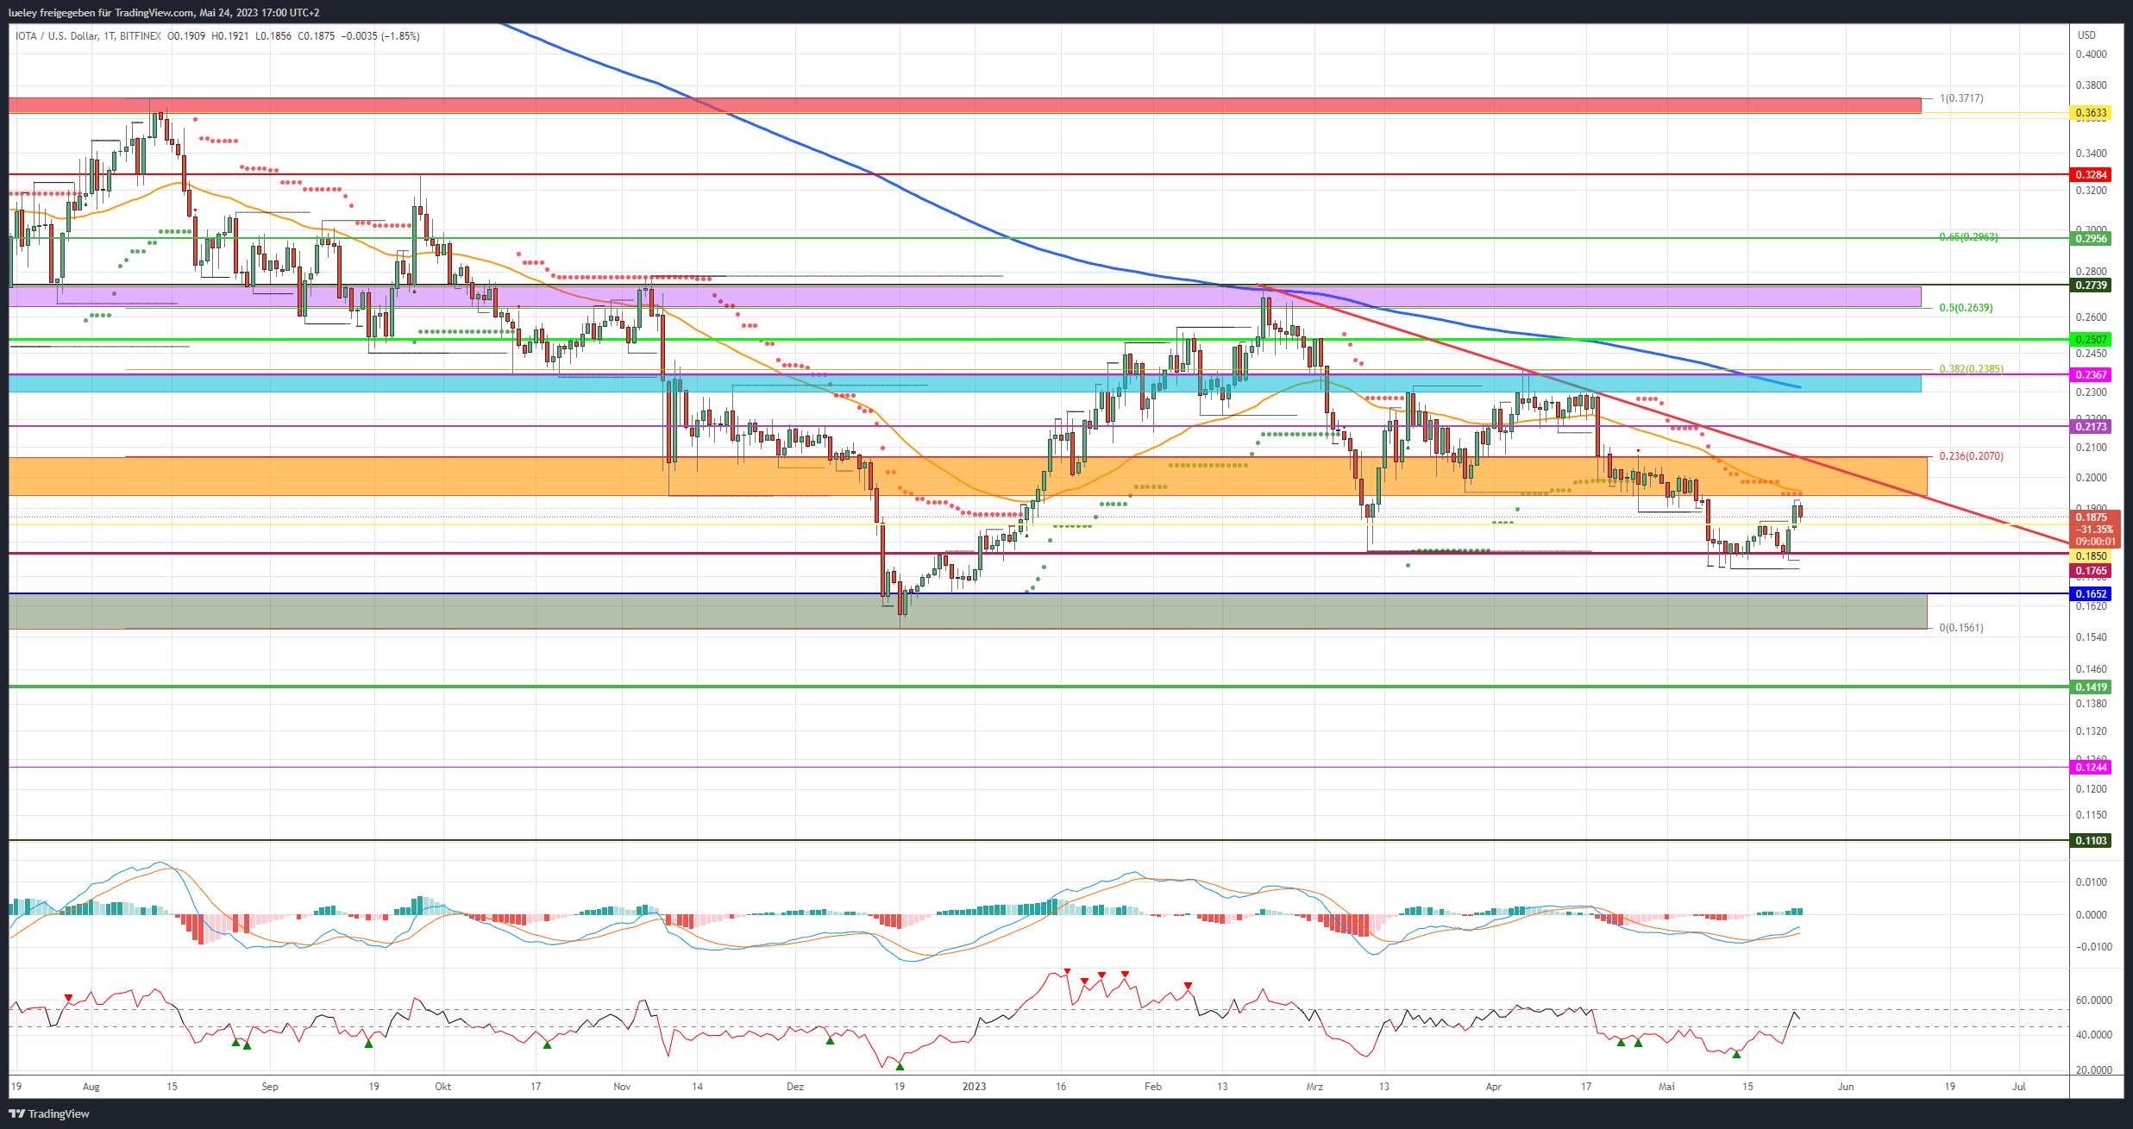Select the cyan zone near 0.2367

pos(965,383)
